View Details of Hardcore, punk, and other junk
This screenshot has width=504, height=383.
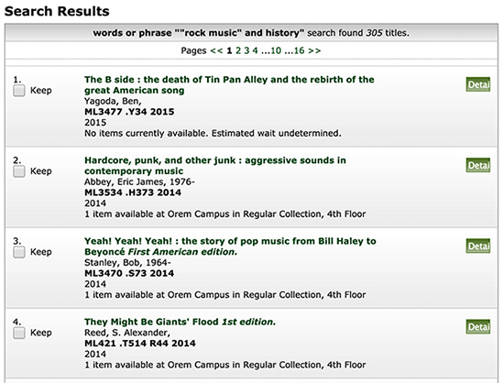pyautogui.click(x=478, y=165)
